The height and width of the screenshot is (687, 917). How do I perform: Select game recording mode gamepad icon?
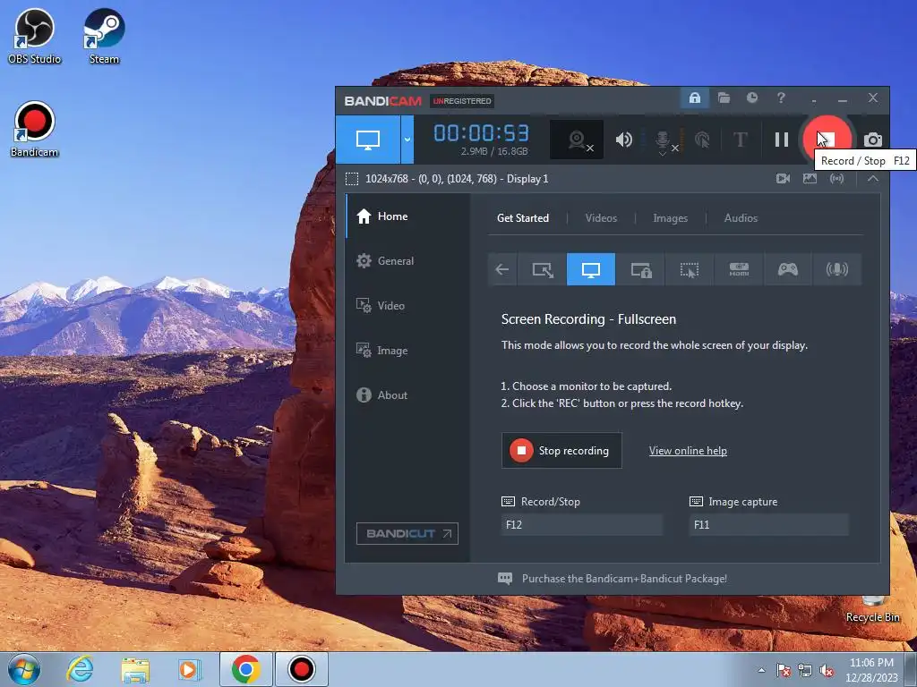[x=788, y=269]
